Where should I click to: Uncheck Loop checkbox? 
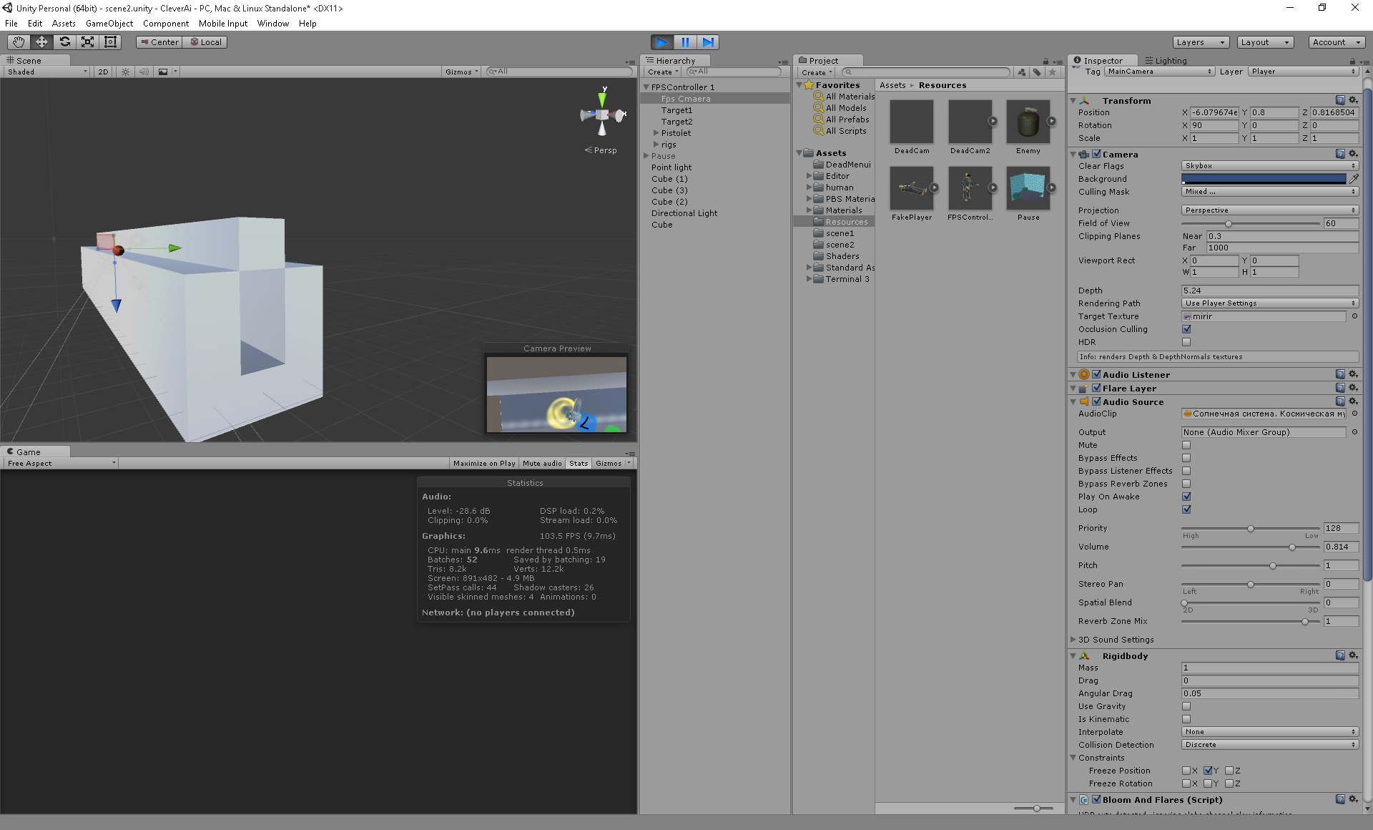click(x=1186, y=509)
